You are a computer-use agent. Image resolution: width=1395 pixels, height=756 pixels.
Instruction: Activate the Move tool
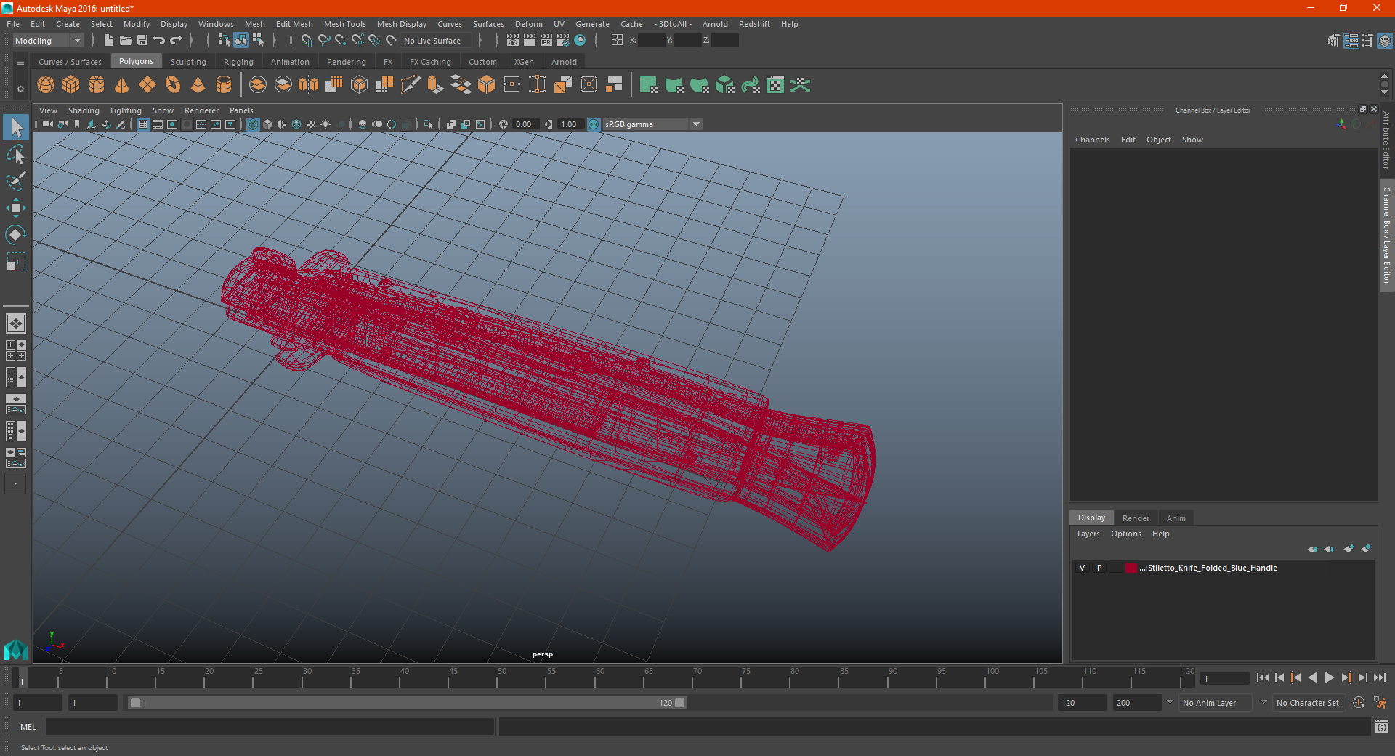click(x=16, y=208)
